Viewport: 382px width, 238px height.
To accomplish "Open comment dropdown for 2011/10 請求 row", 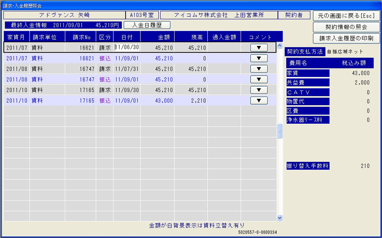I will (258, 90).
